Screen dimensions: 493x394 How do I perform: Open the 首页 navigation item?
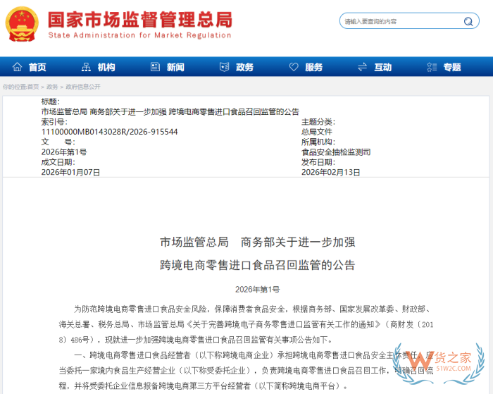tap(37, 67)
